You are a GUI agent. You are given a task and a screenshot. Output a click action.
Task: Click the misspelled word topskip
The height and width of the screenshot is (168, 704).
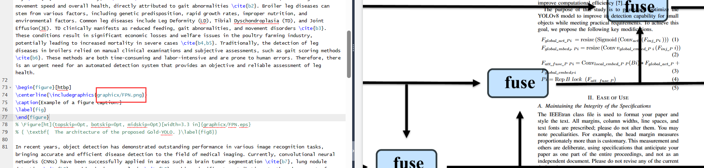(x=64, y=124)
